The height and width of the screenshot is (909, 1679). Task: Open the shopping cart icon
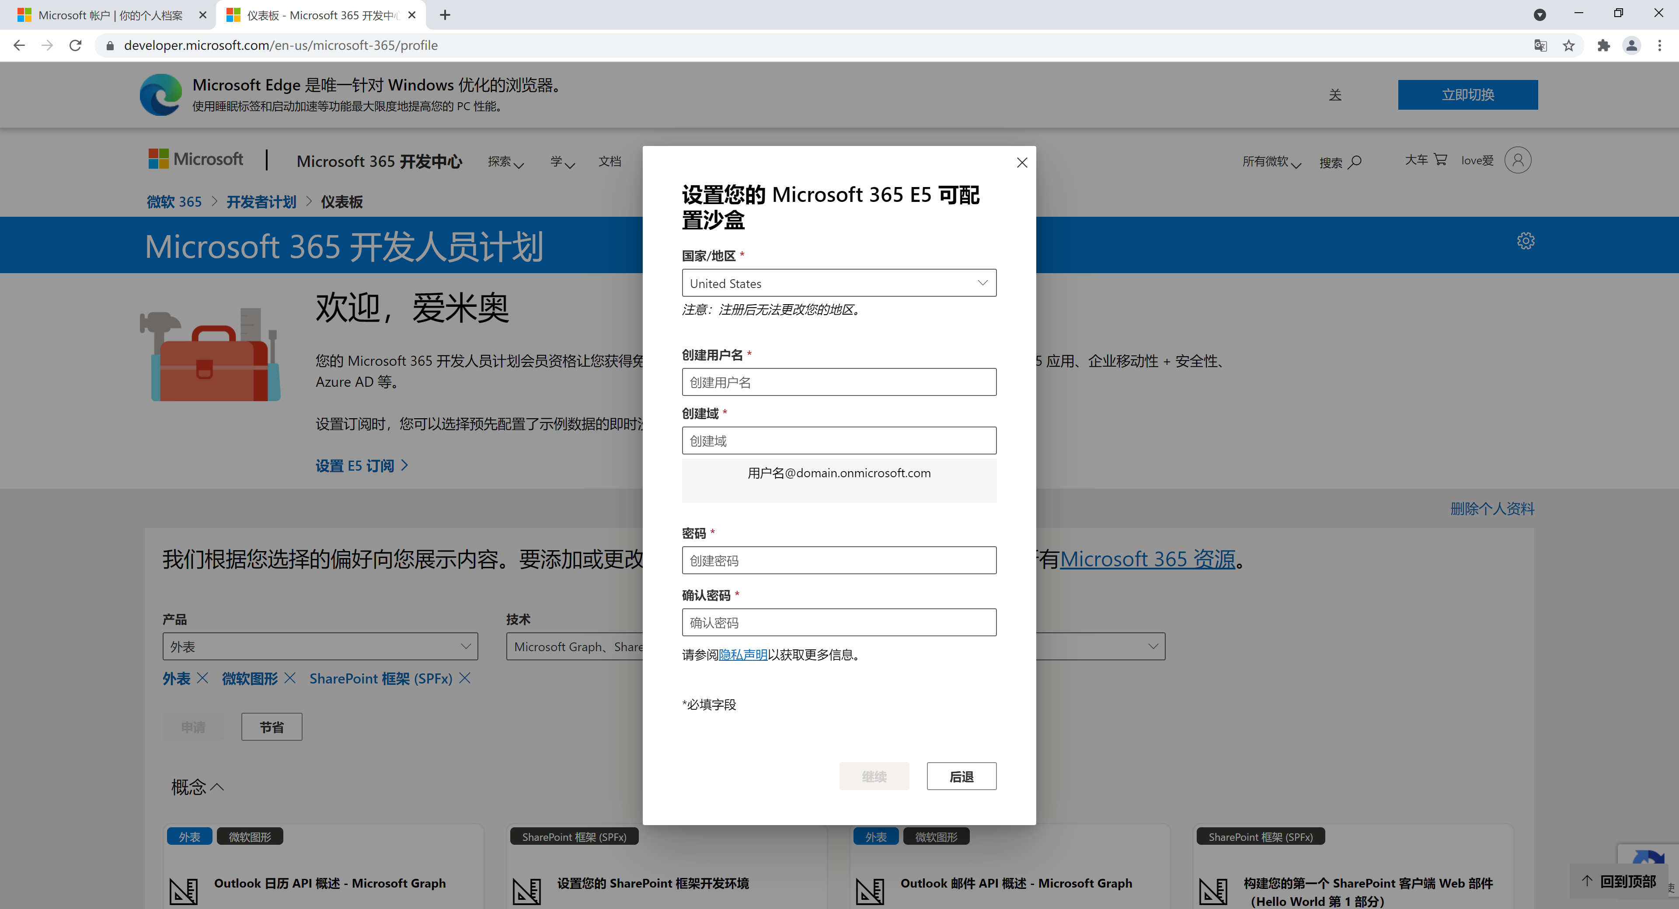tap(1440, 160)
